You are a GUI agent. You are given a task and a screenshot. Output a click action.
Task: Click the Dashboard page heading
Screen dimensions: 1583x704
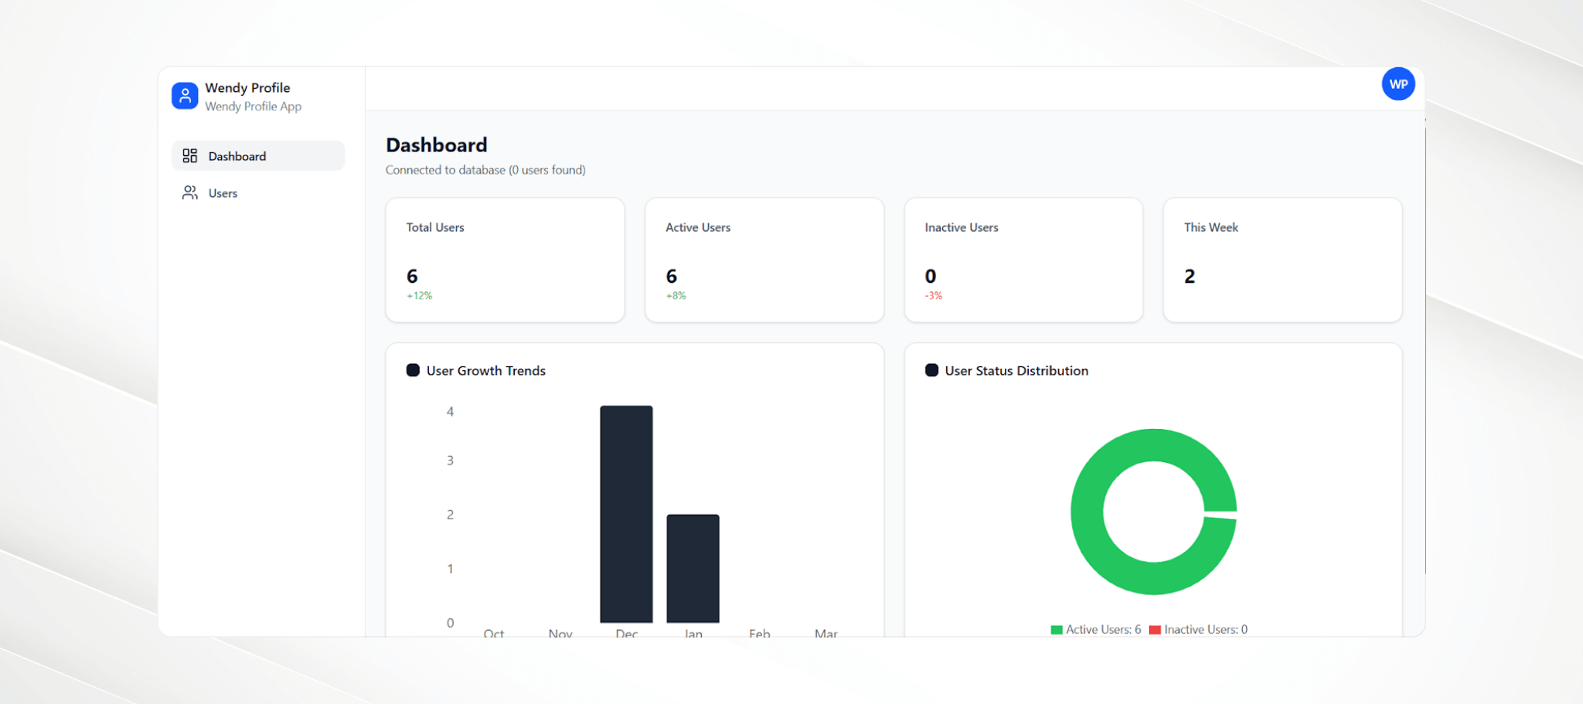(x=437, y=145)
